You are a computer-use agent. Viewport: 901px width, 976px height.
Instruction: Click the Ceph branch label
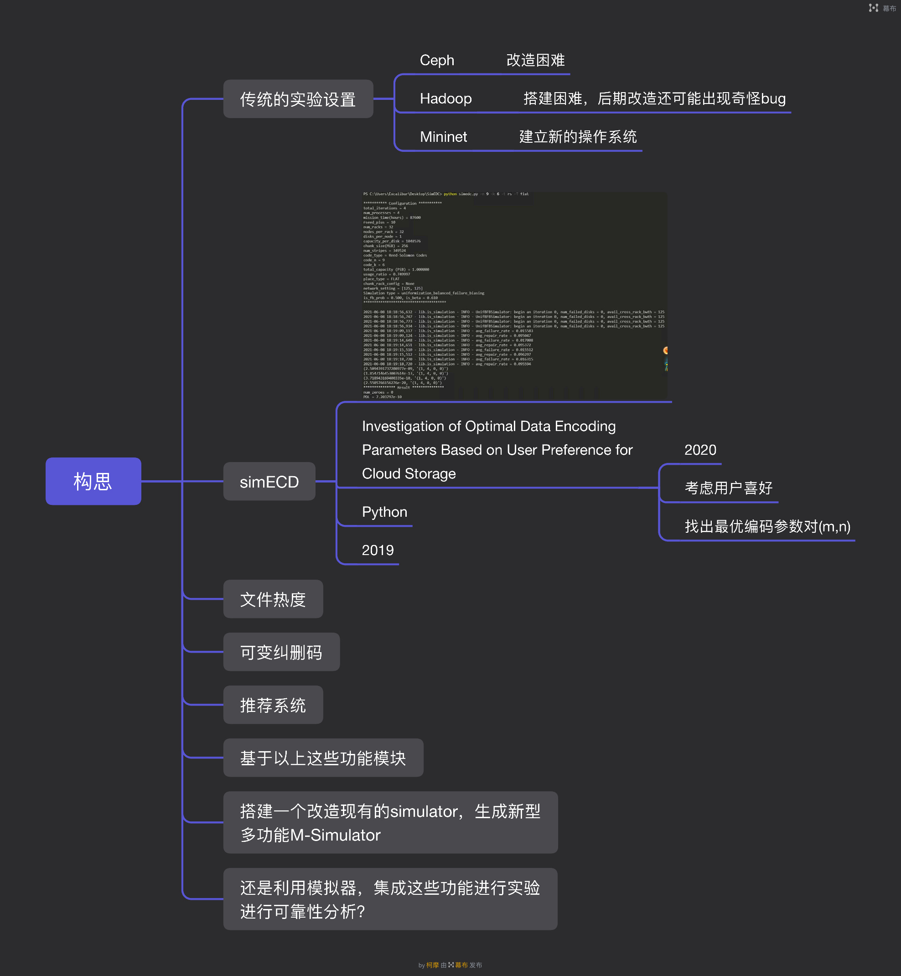[x=437, y=61]
